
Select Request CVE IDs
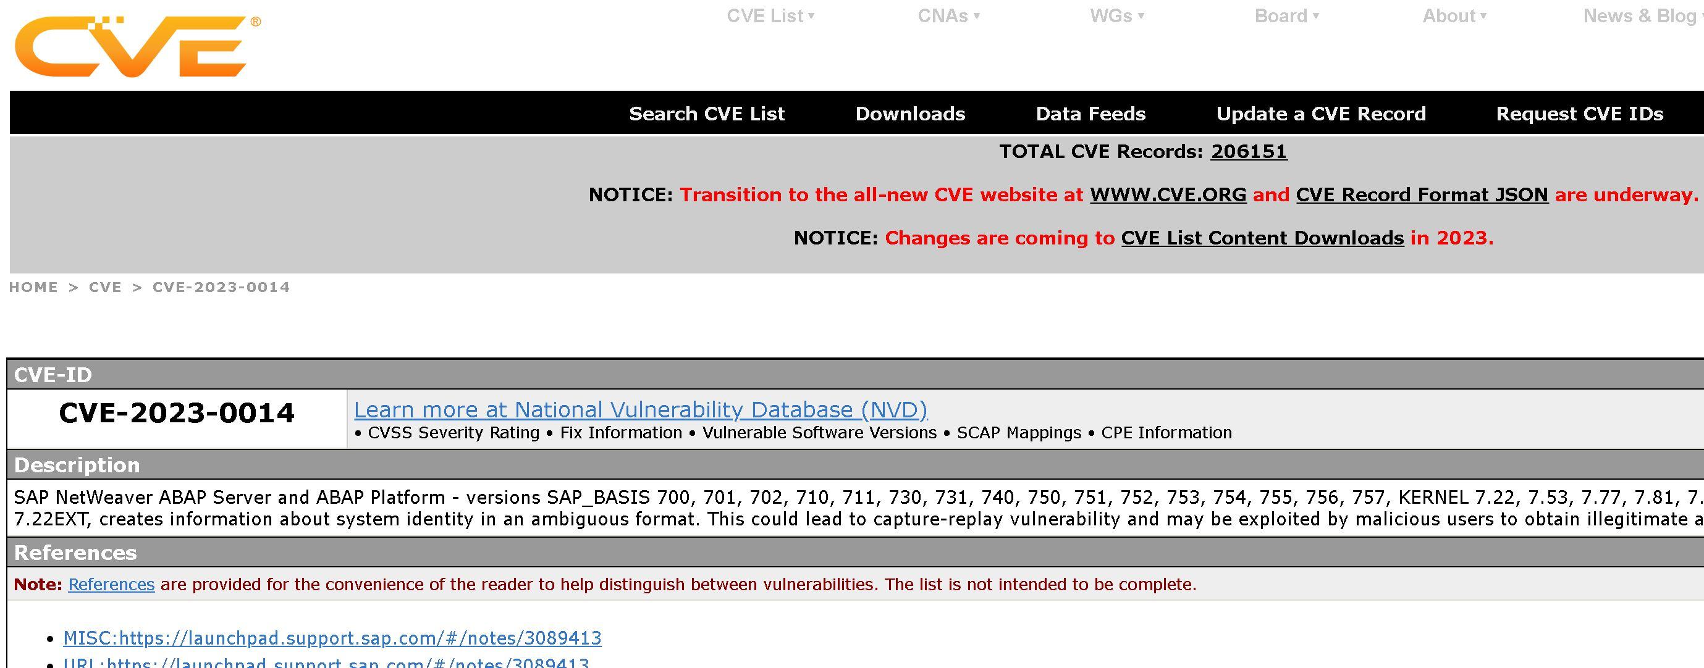1580,114
